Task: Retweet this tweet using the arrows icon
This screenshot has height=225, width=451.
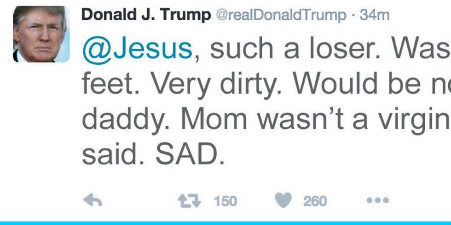Action: (189, 201)
